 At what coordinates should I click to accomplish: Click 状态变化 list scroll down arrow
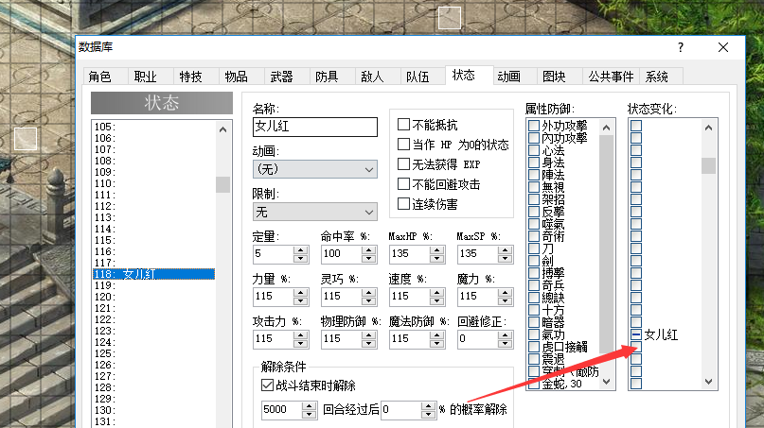click(x=708, y=382)
